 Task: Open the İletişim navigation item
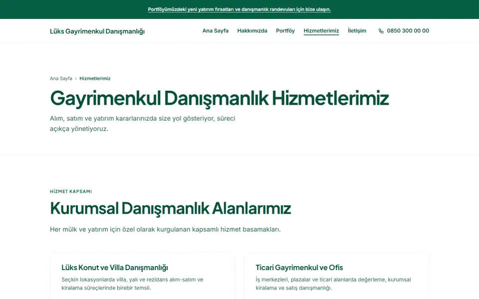click(357, 31)
